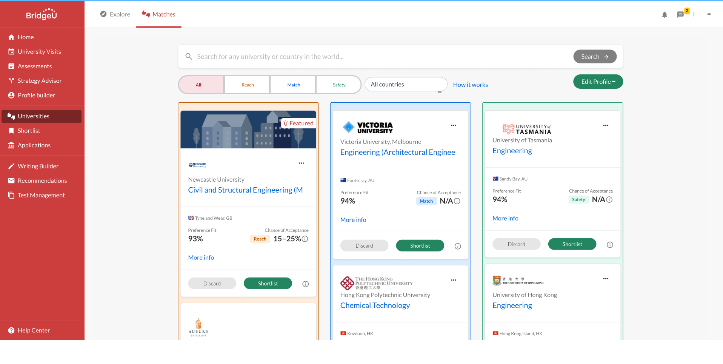This screenshot has height=364, width=723.
Task: Open University Visits in sidebar
Action: (x=42, y=52)
